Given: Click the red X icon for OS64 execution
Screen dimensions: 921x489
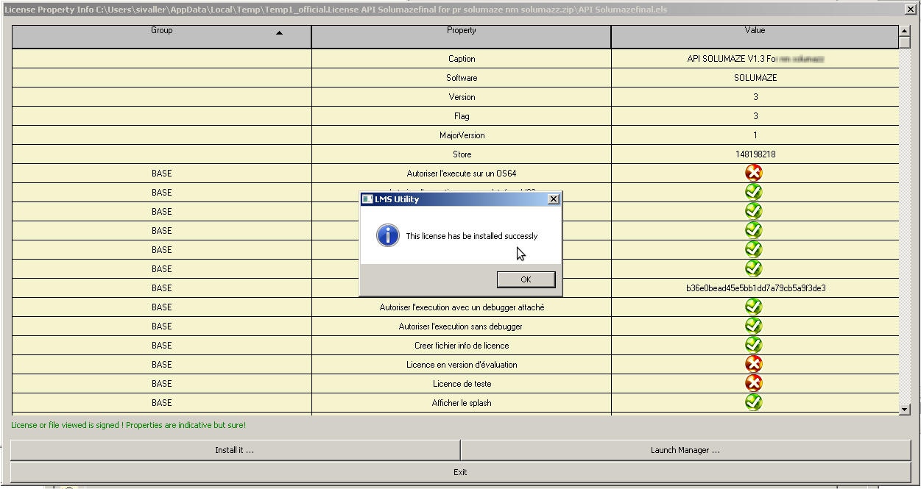Looking at the screenshot, I should pyautogui.click(x=753, y=173).
